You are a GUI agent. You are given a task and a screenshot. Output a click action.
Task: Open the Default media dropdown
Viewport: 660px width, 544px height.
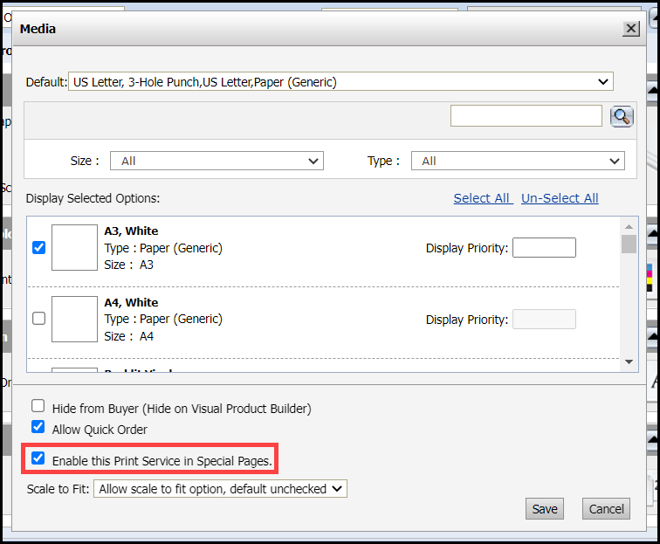click(x=340, y=82)
